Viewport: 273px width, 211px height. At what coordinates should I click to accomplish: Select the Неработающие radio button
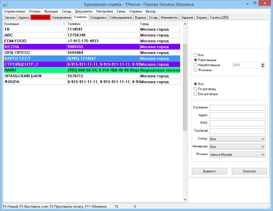pyautogui.click(x=196, y=65)
